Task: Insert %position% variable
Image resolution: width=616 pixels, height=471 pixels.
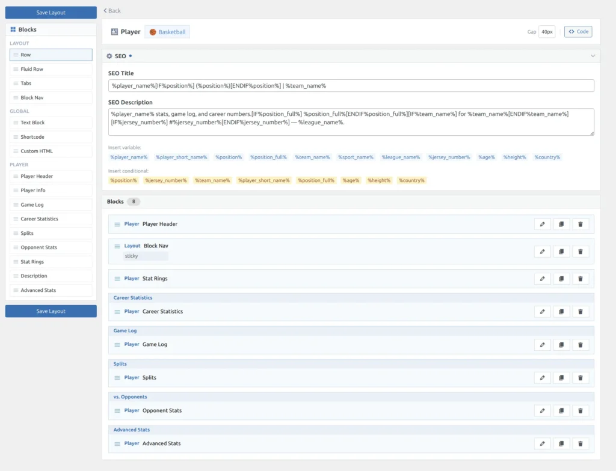Action: (x=229, y=157)
